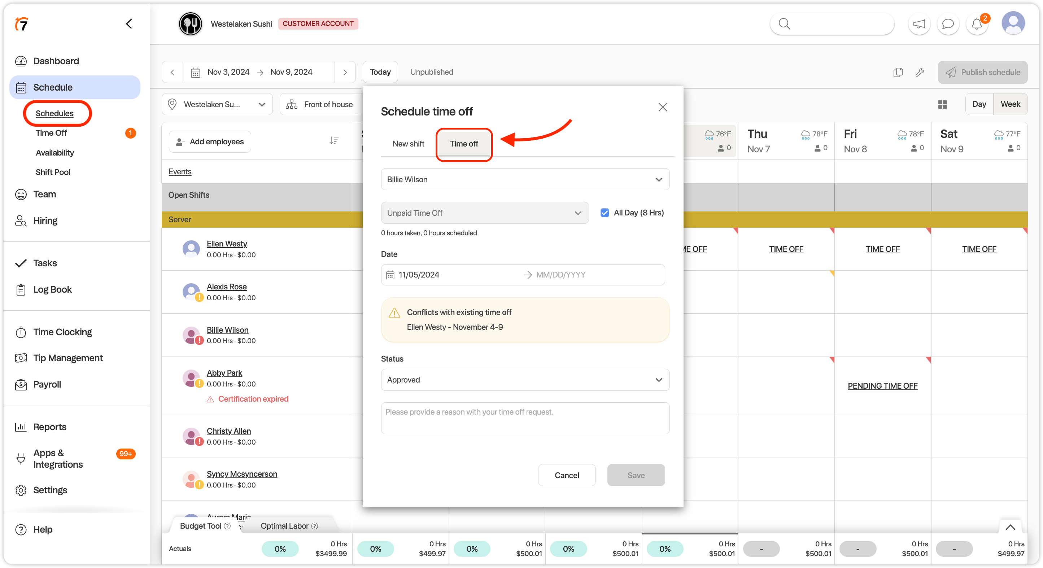This screenshot has height=568, width=1043.
Task: Go to next week arrow
Action: (x=345, y=72)
